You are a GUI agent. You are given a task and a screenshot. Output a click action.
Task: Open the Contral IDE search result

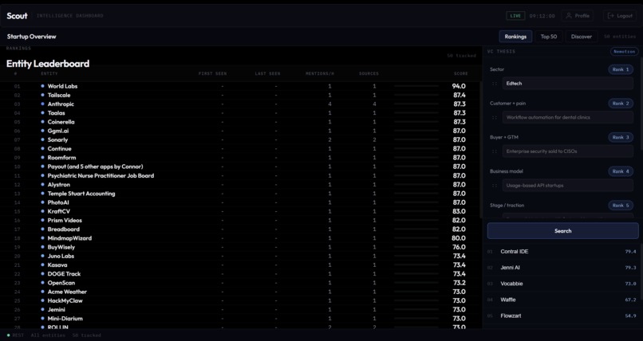pos(562,252)
